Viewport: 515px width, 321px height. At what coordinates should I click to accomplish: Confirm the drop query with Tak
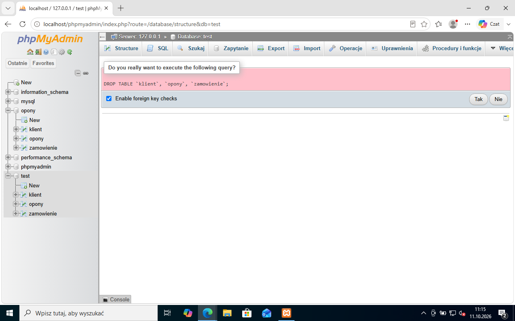click(478, 99)
